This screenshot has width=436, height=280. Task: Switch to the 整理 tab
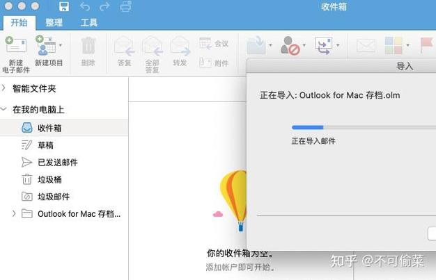tap(54, 22)
